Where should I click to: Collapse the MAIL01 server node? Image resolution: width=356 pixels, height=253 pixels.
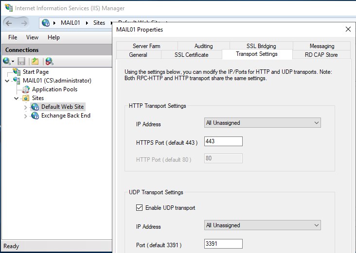point(7,81)
